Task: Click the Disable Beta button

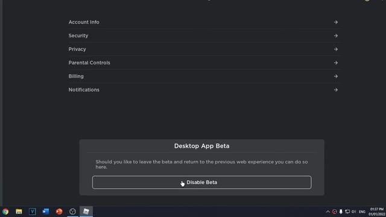Action: coord(201,182)
